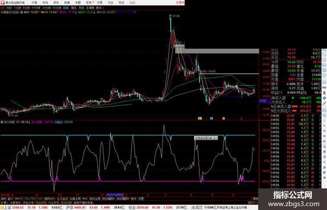Click the 窗口 tab at chart bottom
Screen dimensions: 327x210
click(x=10, y=199)
